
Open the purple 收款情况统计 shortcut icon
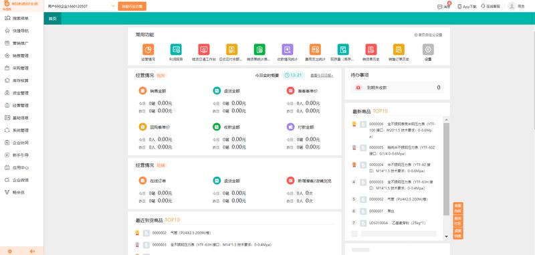pyautogui.click(x=288, y=50)
